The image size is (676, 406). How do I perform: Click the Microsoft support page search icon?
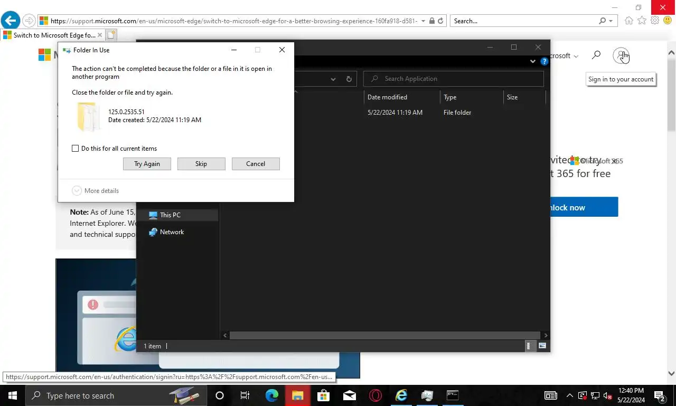(x=596, y=55)
